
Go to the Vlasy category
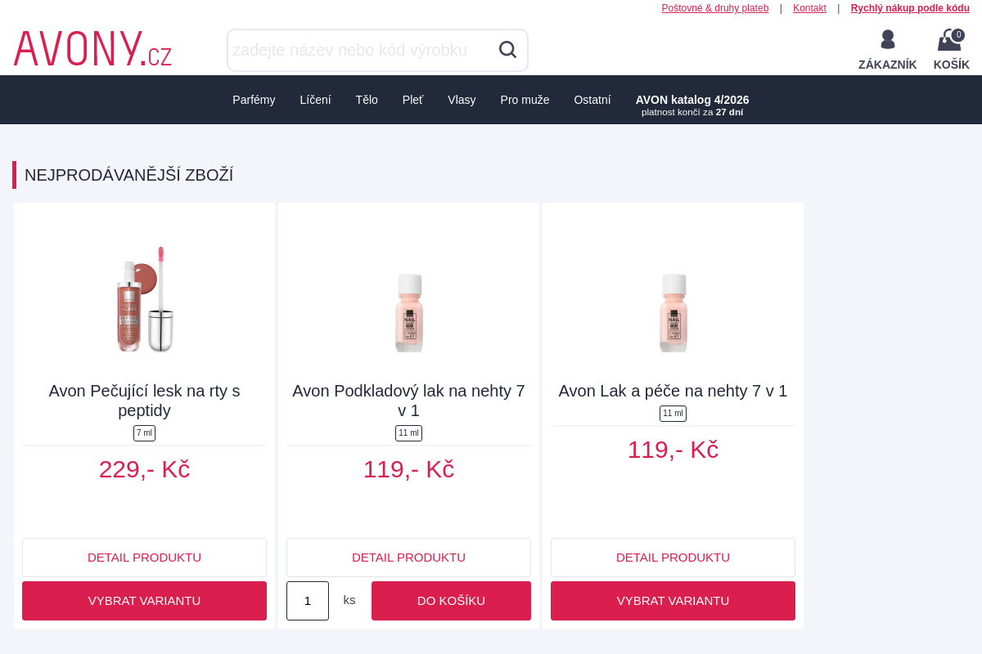click(x=462, y=100)
